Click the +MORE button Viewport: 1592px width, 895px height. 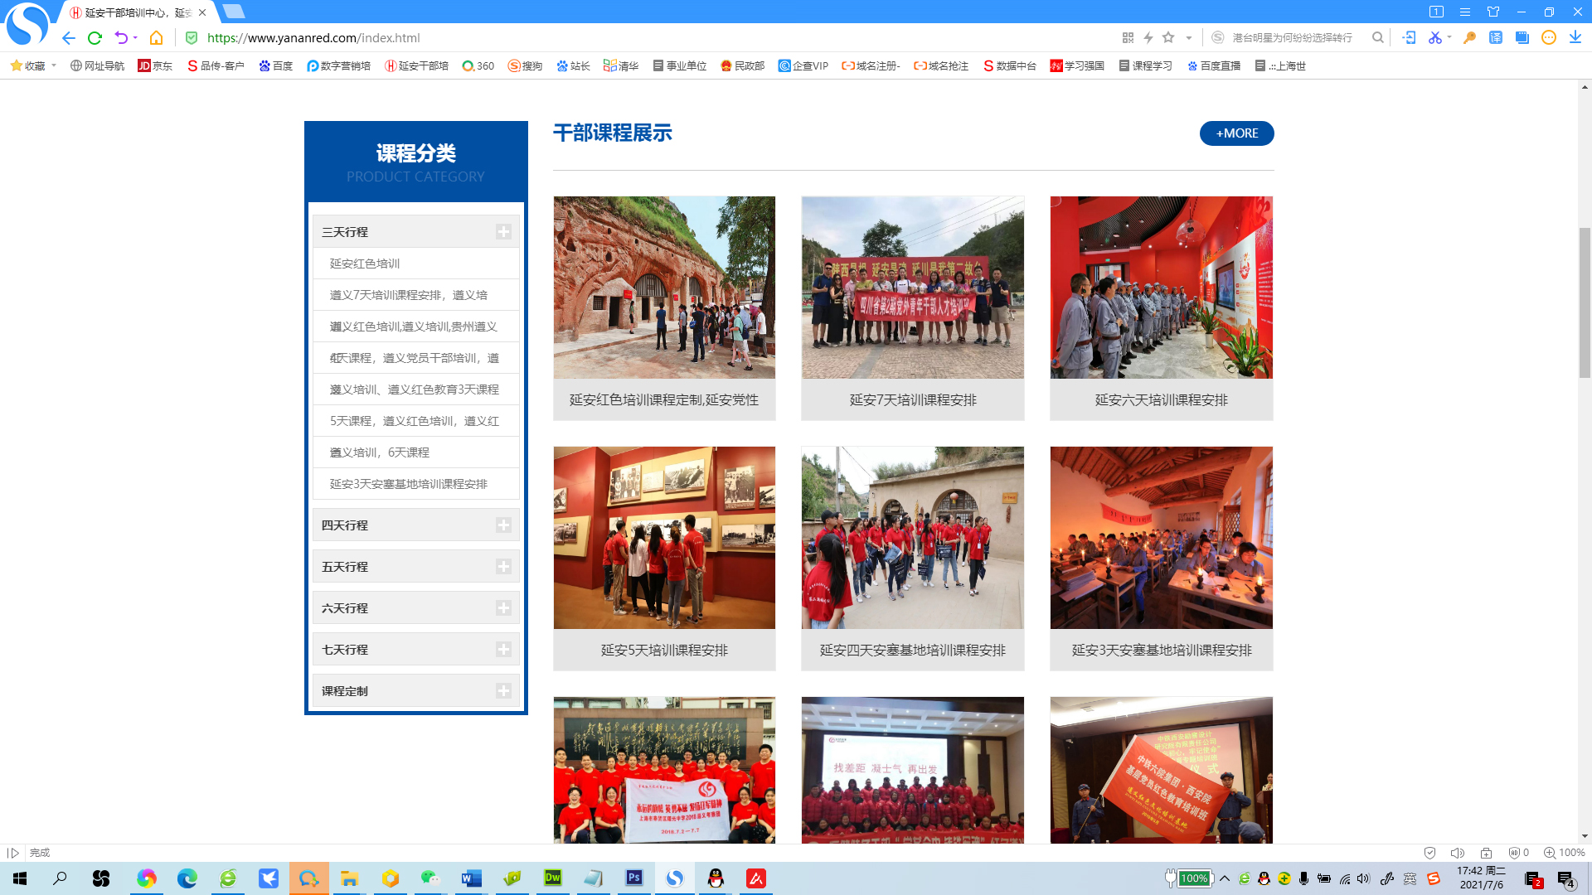coord(1236,133)
